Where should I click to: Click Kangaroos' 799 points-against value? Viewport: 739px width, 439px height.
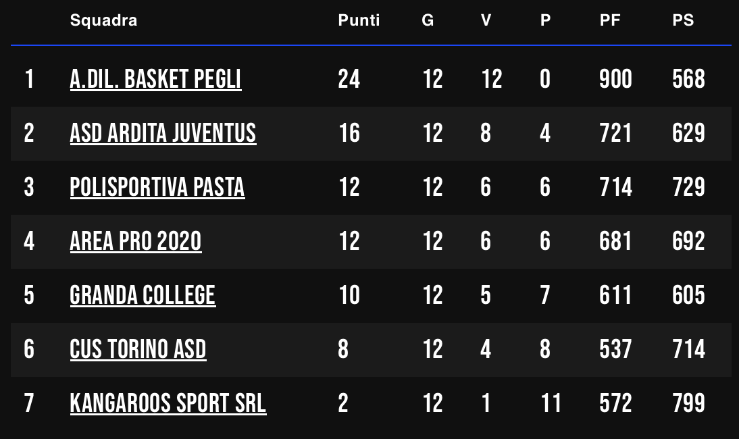pyautogui.click(x=688, y=404)
